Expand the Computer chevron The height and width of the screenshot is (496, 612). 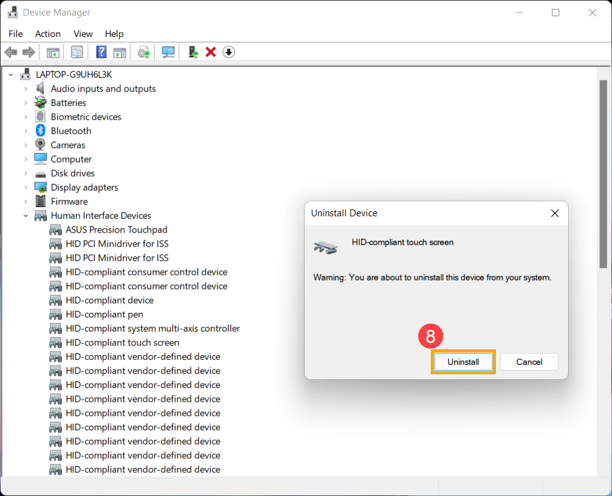[x=26, y=159]
